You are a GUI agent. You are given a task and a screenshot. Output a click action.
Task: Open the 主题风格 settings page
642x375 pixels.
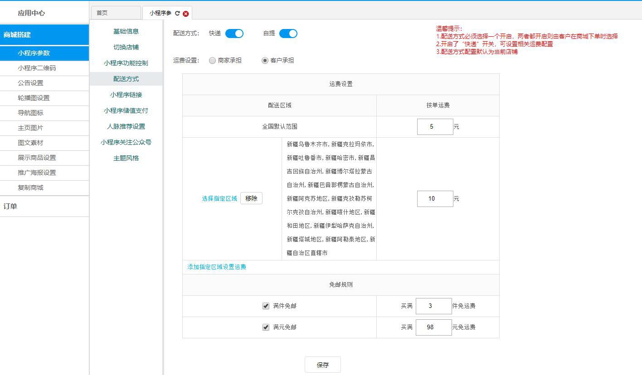(126, 158)
